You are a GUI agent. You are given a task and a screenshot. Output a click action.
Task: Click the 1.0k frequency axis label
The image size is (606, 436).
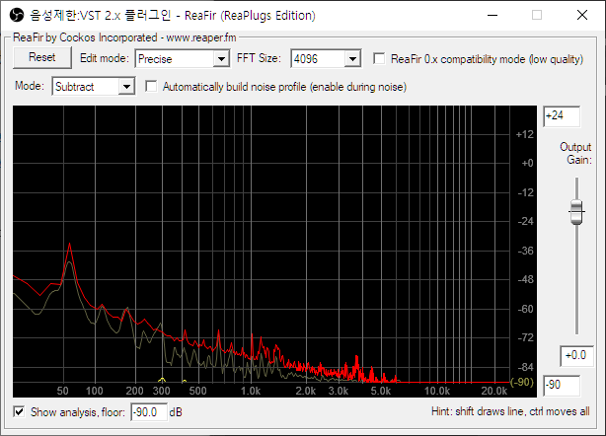coord(251,391)
